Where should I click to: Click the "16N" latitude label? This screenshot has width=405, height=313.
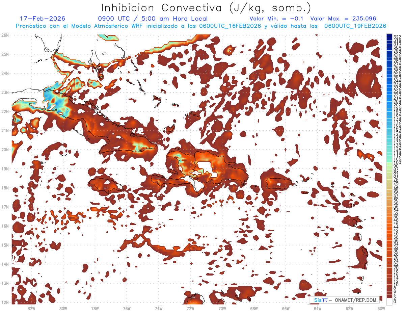point(5,226)
